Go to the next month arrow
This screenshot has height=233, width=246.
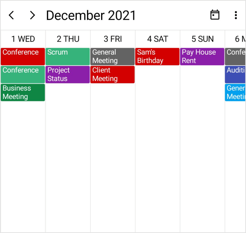[32, 15]
